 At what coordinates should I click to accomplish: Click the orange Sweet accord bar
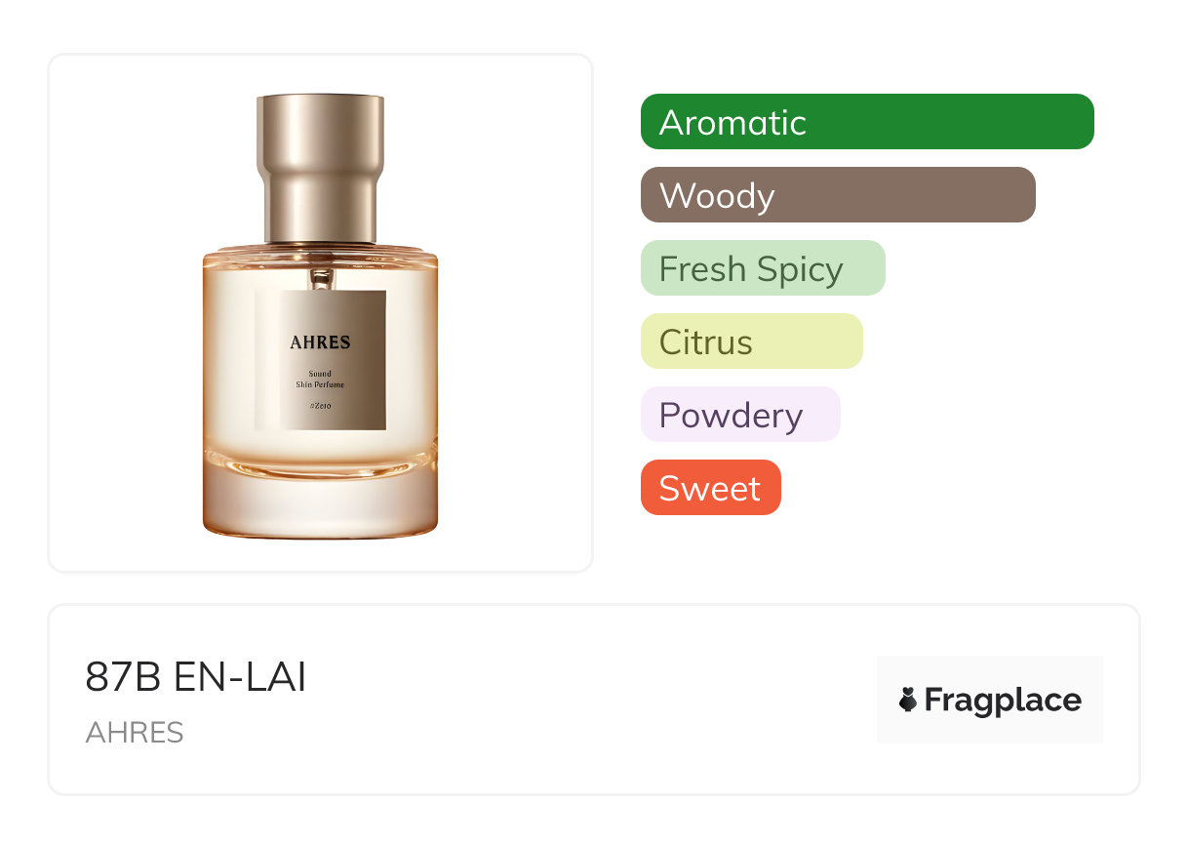[711, 488]
